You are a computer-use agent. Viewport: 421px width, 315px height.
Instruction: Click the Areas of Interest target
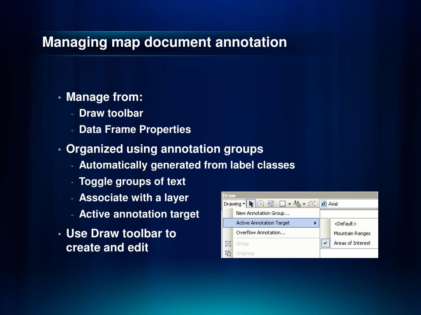point(352,243)
